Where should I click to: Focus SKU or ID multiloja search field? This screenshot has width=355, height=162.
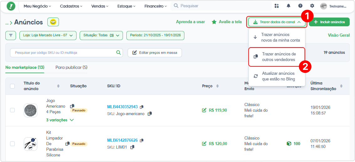tap(66, 53)
